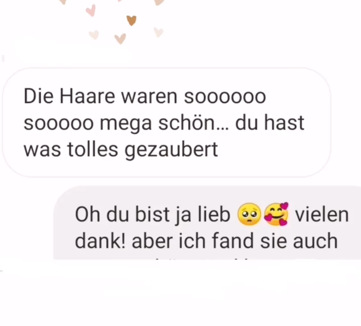This screenshot has height=326, width=361.
Task: Click the word 'Haare' in the first message
Action: click(87, 96)
